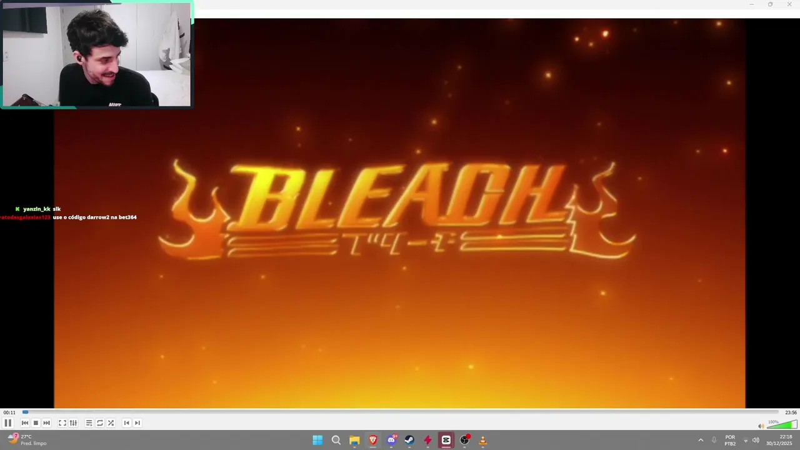800x450 pixels.
Task: Open clock and date 22:18
Action: pyautogui.click(x=779, y=440)
